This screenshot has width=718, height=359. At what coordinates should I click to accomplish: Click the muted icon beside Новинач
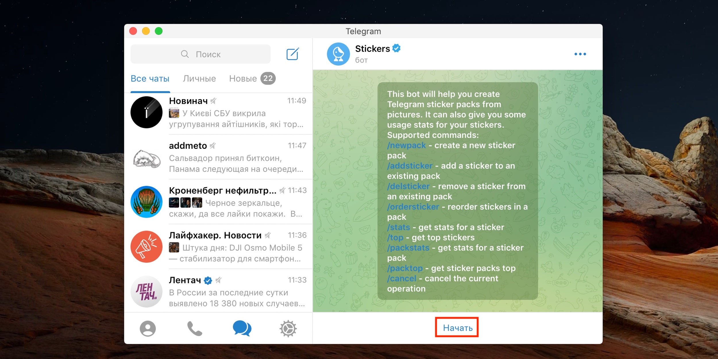pyautogui.click(x=213, y=101)
